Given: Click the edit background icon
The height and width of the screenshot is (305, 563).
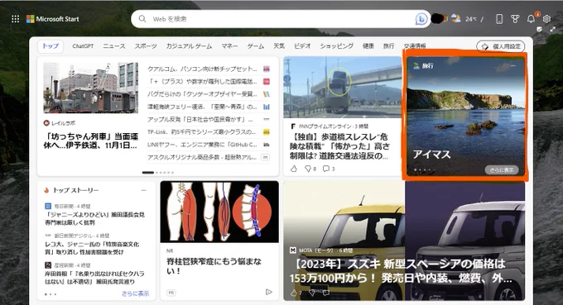Looking at the screenshot, I should pyautogui.click(x=539, y=30).
